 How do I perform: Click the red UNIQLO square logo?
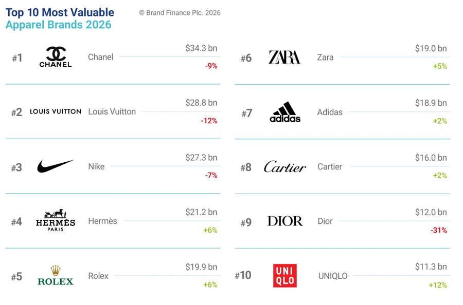click(x=285, y=276)
